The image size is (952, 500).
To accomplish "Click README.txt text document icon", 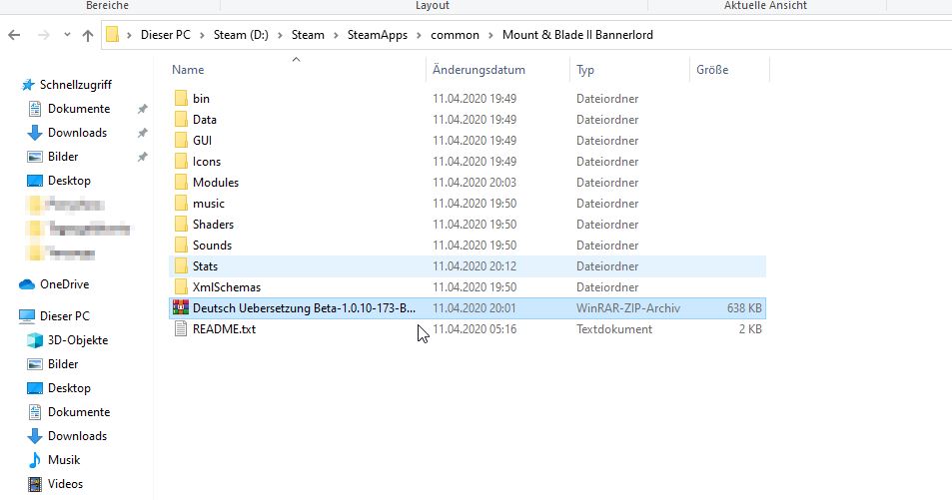I will (x=181, y=329).
